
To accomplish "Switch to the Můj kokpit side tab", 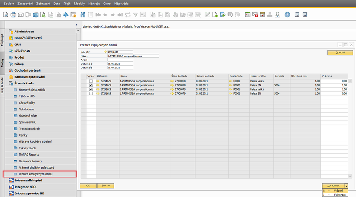I will point(2,40).
